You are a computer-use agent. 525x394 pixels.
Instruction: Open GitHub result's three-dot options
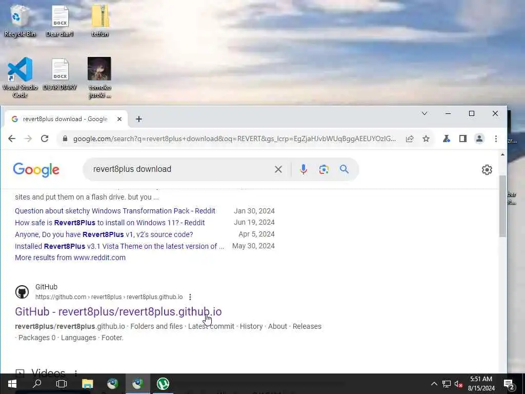tap(190, 297)
